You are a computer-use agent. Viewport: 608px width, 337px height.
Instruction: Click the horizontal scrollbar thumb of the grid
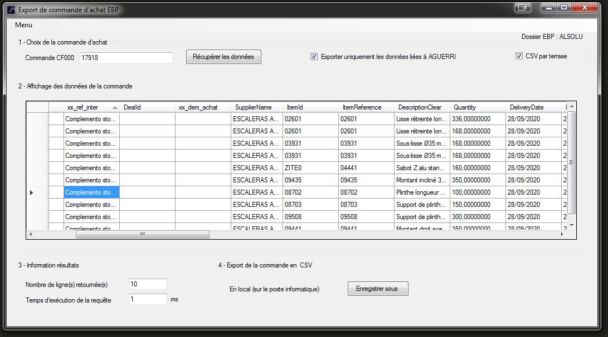142,235
